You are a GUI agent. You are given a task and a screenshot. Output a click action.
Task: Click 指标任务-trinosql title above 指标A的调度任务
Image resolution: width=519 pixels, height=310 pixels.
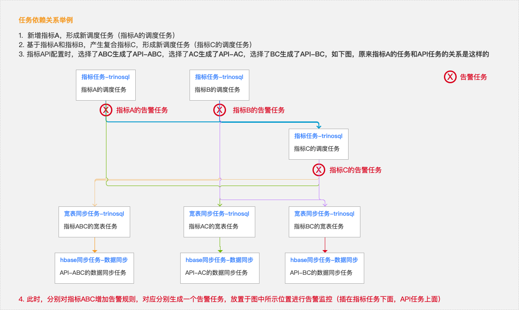tap(106, 77)
